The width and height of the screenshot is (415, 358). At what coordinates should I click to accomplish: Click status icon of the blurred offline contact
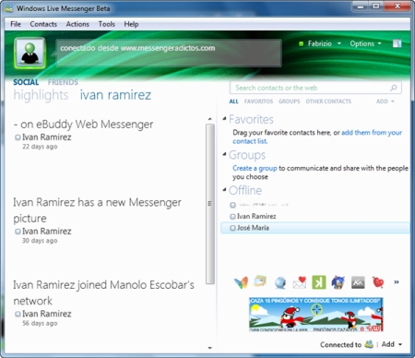coord(232,205)
